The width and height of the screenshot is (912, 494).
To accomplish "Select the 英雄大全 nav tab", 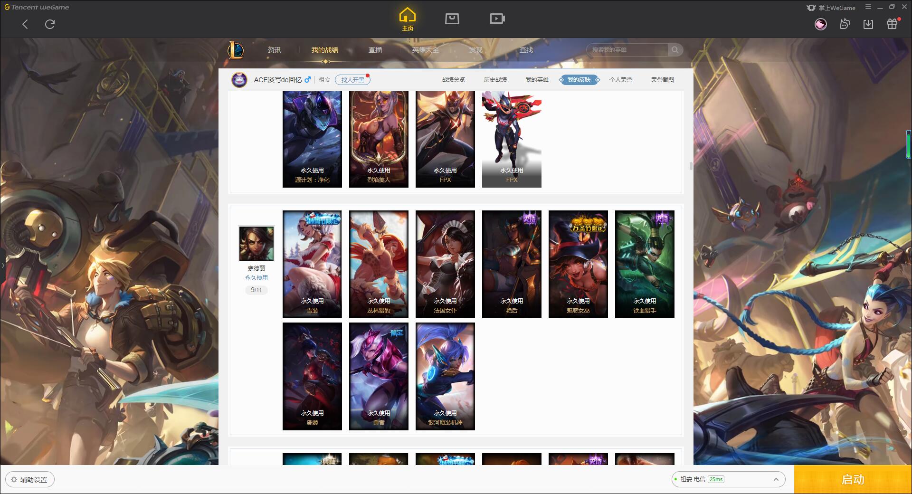I will tap(426, 50).
